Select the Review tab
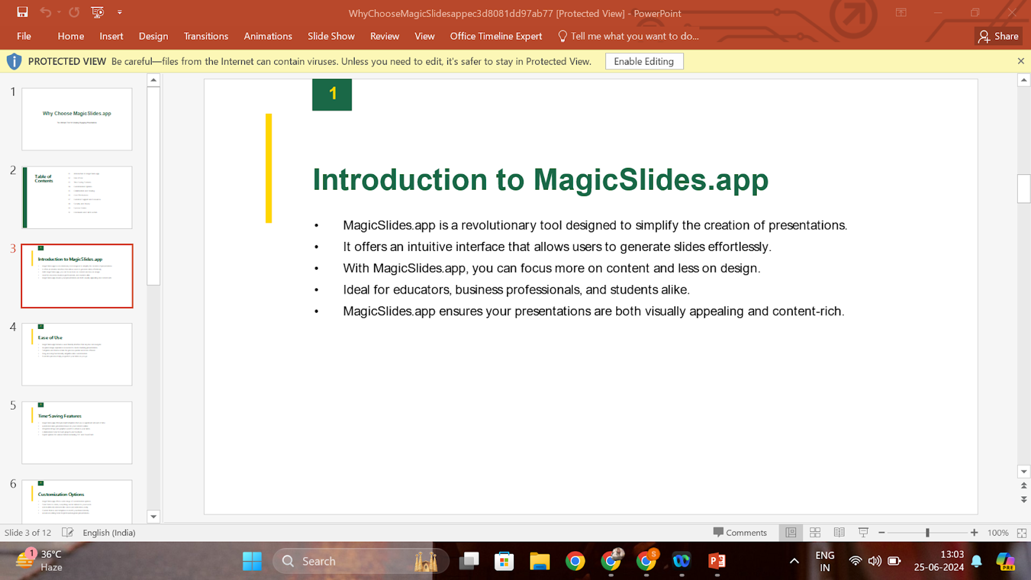 coord(385,36)
